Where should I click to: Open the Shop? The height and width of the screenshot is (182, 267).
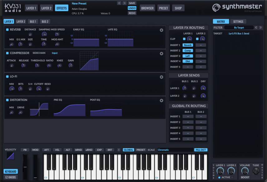178,8
